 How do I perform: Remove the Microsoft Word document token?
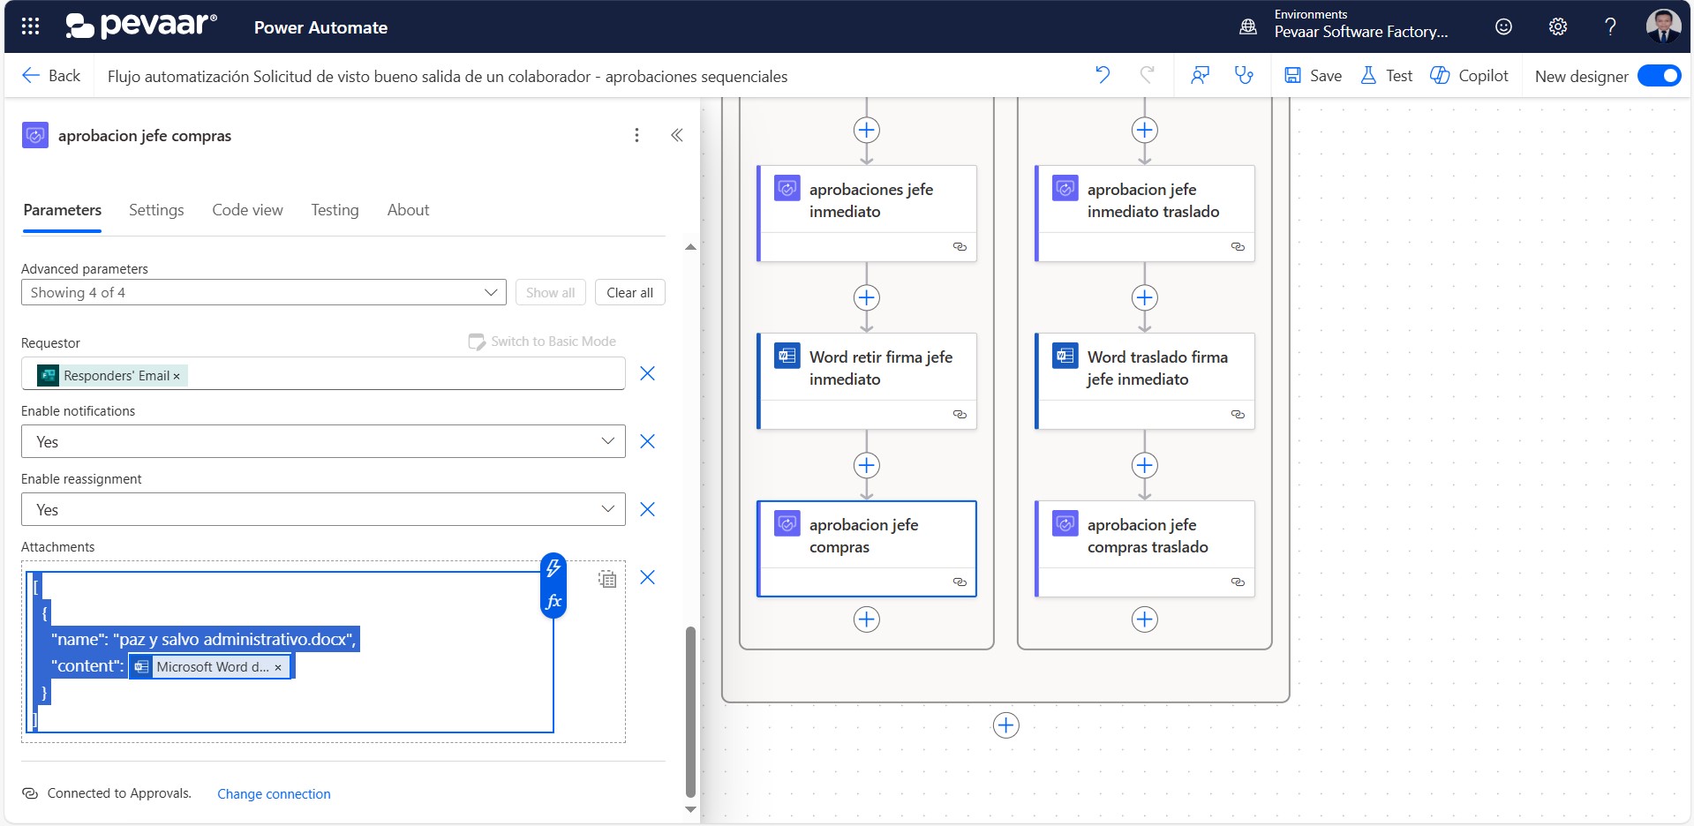coord(278,667)
